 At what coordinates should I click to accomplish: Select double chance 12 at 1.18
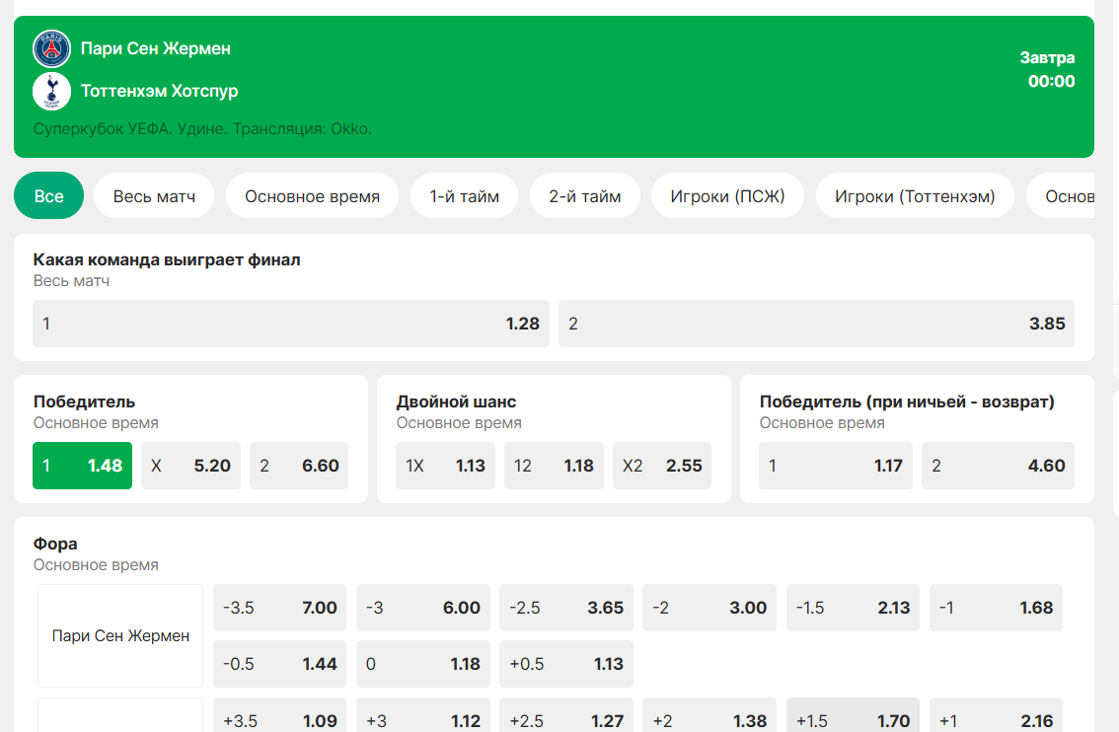(x=554, y=466)
